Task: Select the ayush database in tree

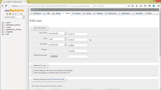Action: click(x=8, y=22)
